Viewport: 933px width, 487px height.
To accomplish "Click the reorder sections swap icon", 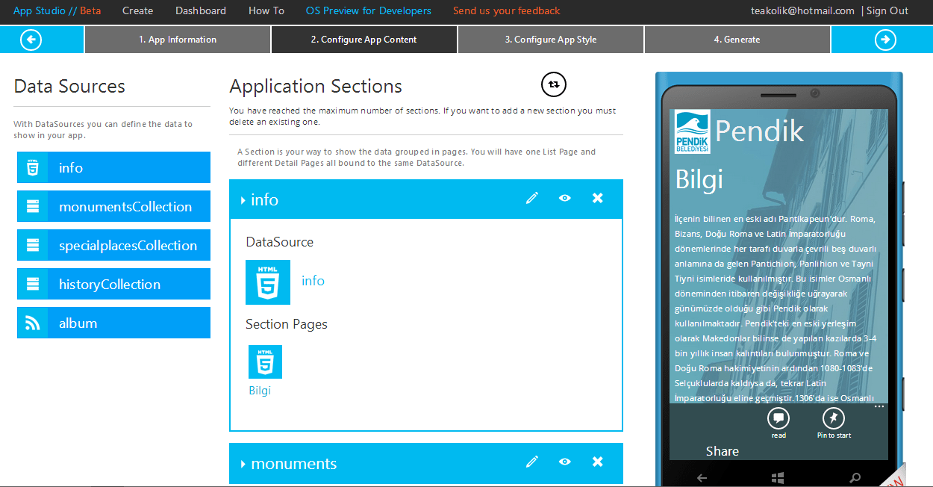I will tap(554, 84).
